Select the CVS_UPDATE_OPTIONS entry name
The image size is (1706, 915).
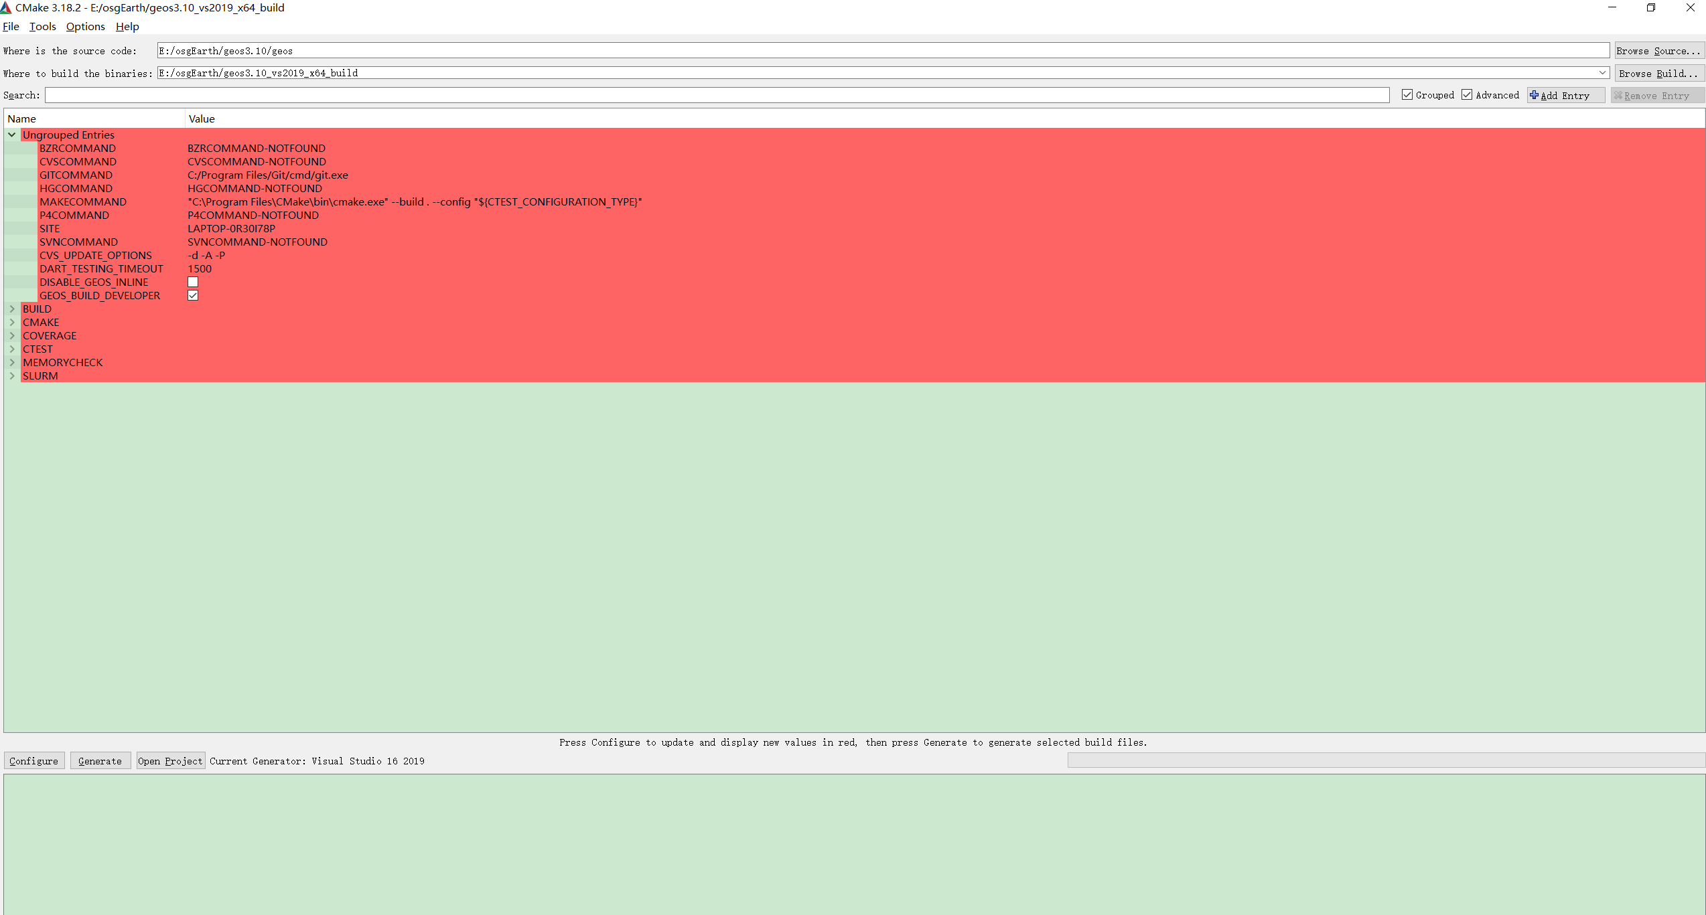click(95, 255)
